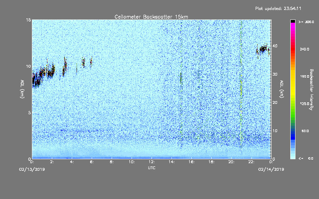Click the 40 kft tick label
319x199 pixels.
[275, 46]
